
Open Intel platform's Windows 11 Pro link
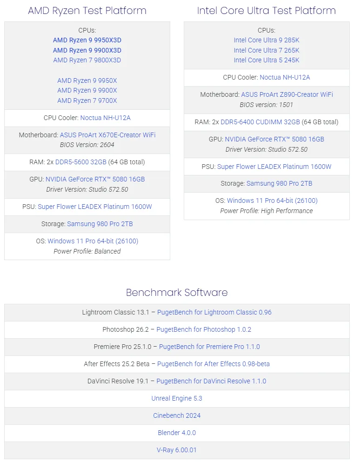tap(272, 201)
